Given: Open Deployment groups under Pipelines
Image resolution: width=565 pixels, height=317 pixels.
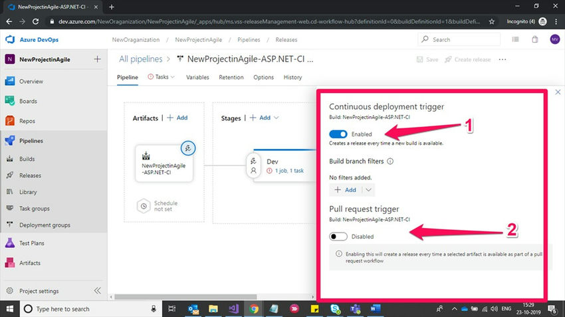Looking at the screenshot, I should 45,225.
